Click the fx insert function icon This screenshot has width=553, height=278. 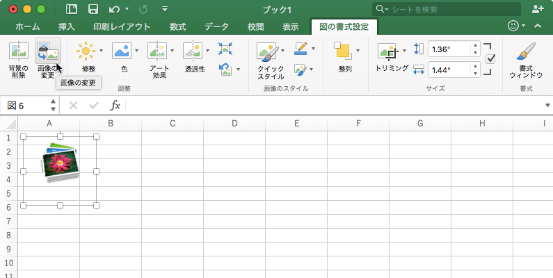point(115,106)
